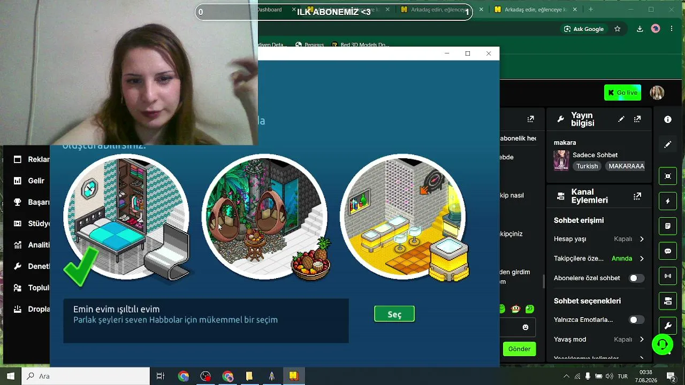Image resolution: width=685 pixels, height=385 pixels.
Task: Click the green Go live button
Action: (622, 93)
